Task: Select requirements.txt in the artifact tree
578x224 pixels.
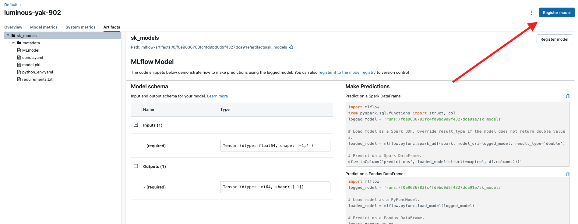Action: pos(37,79)
